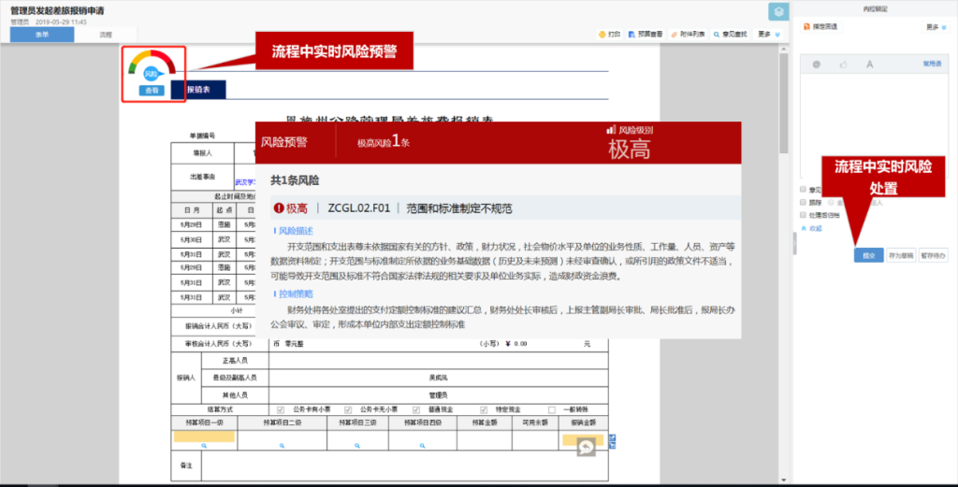Image resolution: width=958 pixels, height=487 pixels.
Task: Click the thumbs-up icon in comment toolbar
Action: coord(843,64)
